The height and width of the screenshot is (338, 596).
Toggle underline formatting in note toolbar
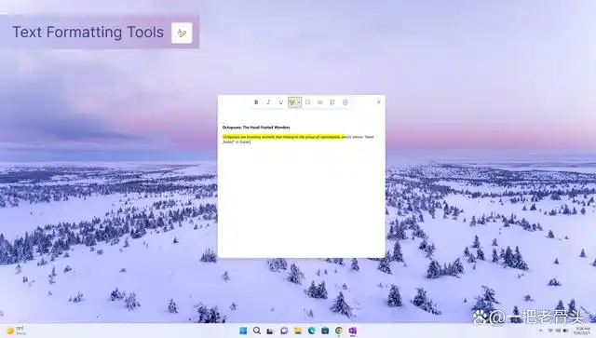point(281,102)
